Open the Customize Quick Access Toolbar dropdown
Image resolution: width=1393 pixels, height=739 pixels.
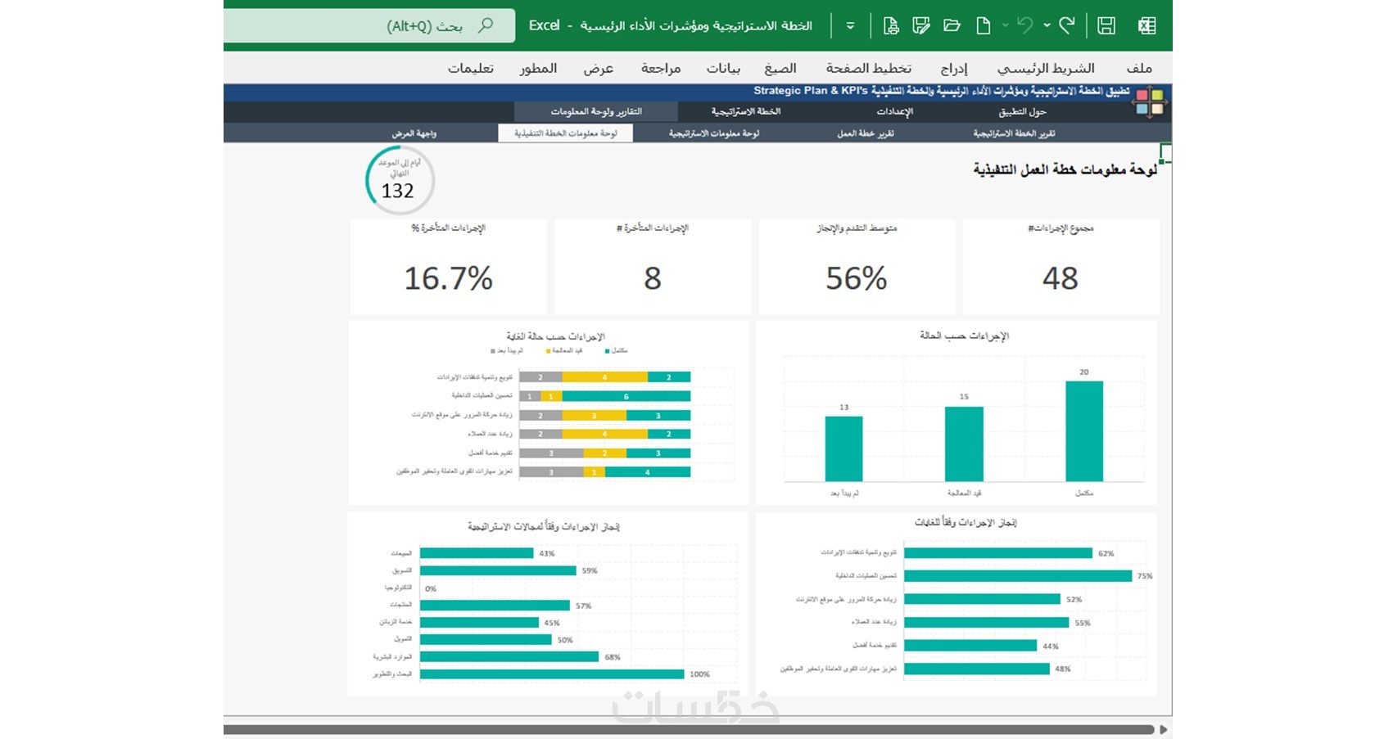[850, 25]
